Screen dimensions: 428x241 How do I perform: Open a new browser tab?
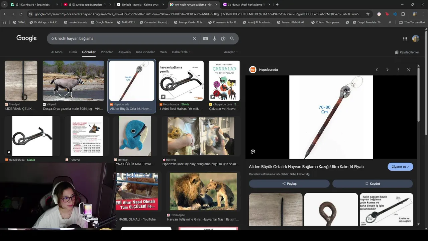pyautogui.click(x=277, y=4)
